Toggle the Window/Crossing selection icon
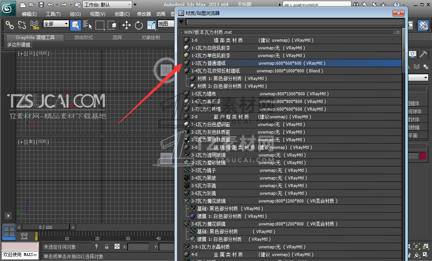Viewport: 432px width, 261px height. [x=112, y=25]
